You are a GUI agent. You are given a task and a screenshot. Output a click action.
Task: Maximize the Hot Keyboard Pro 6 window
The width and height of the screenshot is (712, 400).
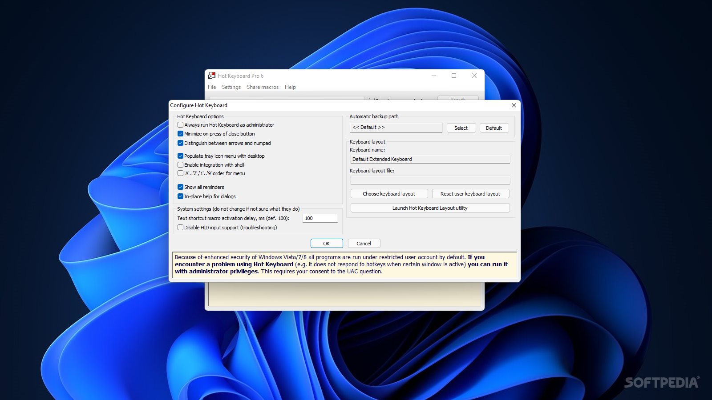454,76
